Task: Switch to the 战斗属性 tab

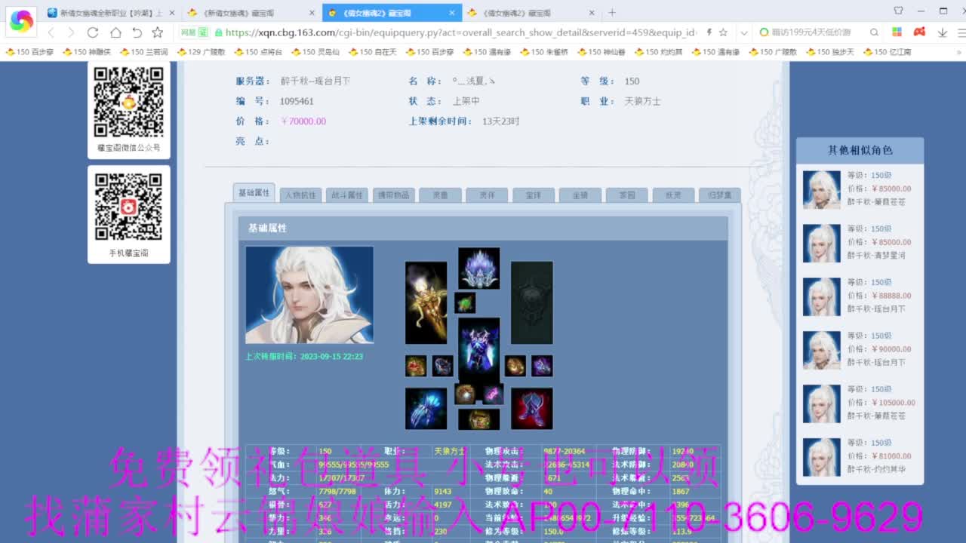Action: pyautogui.click(x=347, y=195)
